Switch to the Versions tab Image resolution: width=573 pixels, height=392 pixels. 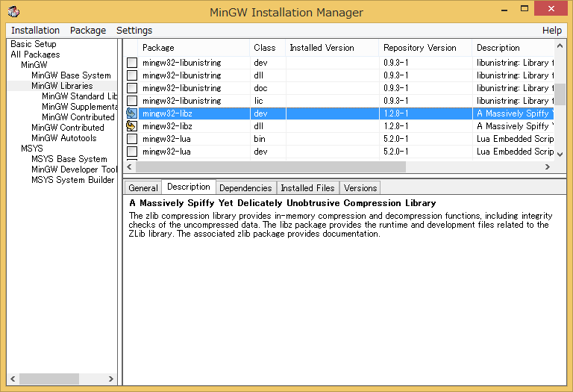click(x=360, y=188)
